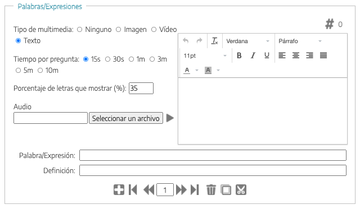Expand the Párrafo format dropdown
This screenshot has height=209, width=360.
tap(300, 41)
